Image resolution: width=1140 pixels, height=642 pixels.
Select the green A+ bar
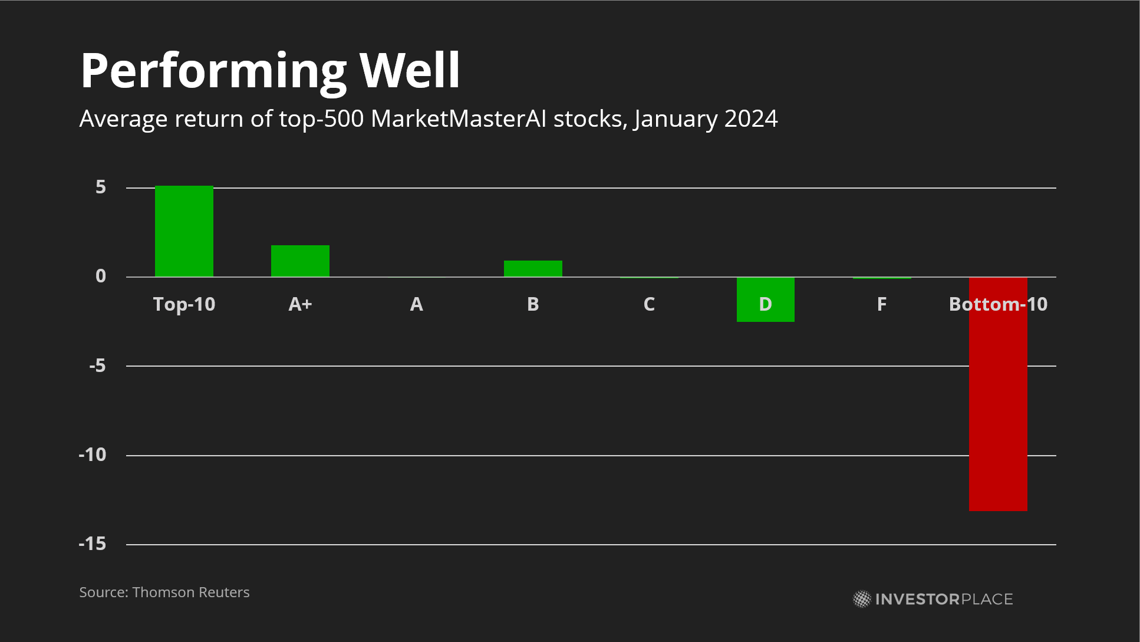coord(300,261)
